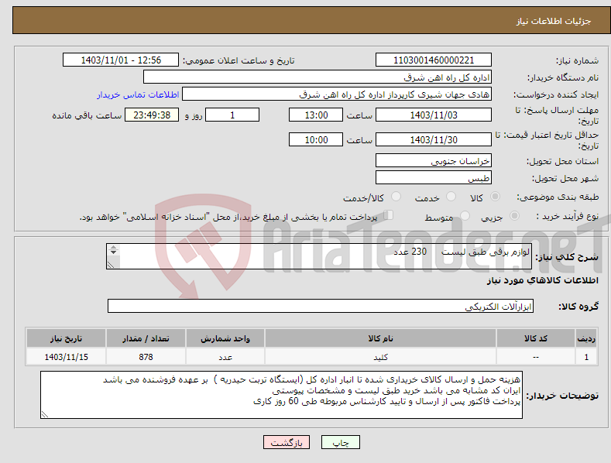
Task: Click the quantity cell 878
Action: (146, 357)
